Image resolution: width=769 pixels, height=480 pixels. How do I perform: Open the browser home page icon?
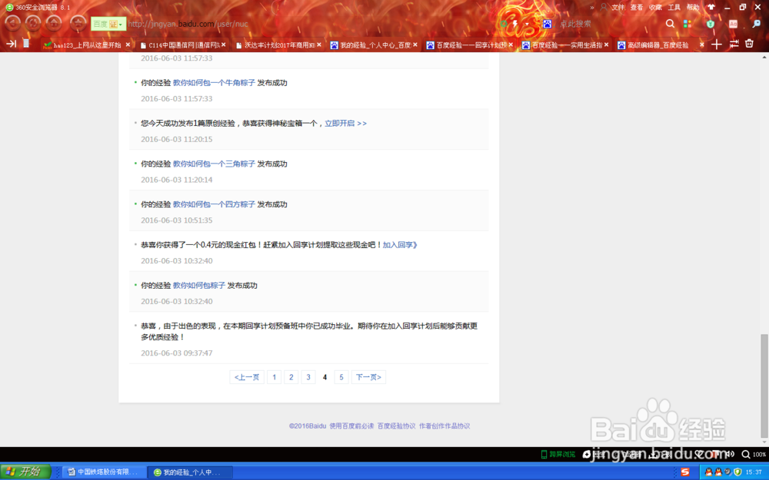(54, 23)
